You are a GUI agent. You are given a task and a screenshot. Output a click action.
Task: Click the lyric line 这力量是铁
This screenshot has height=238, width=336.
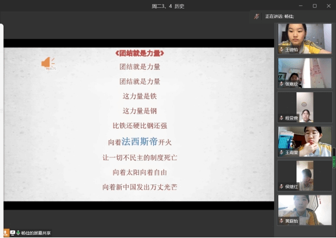[140, 96]
